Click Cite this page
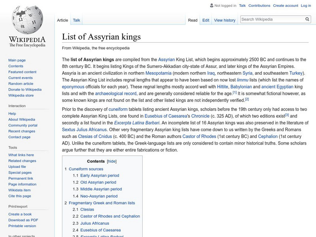 pos(20,196)
